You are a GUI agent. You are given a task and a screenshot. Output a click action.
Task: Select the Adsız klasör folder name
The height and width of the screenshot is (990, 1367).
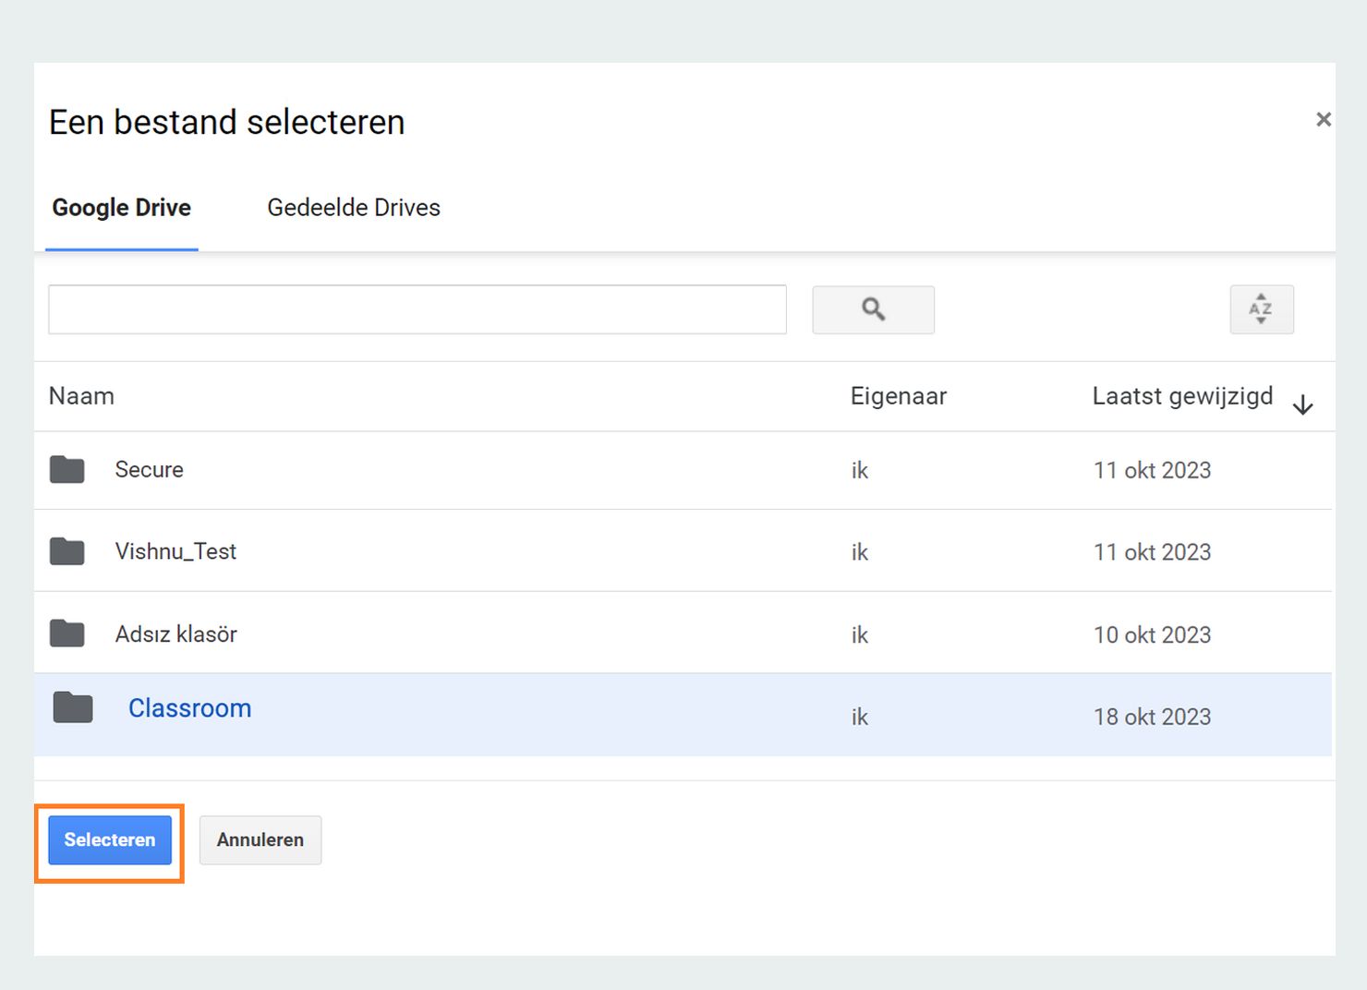(175, 634)
